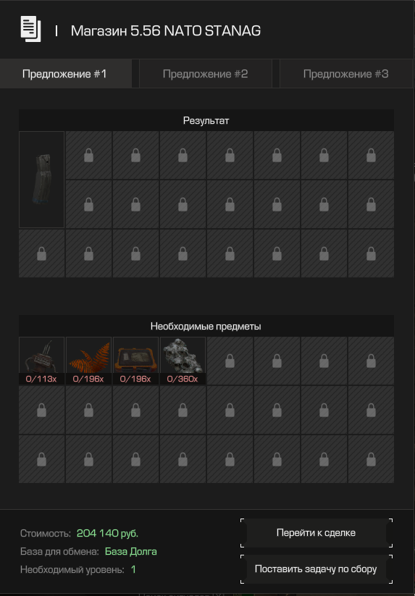Click the wired device item requiring 113
This screenshot has width=415, height=596.
pyautogui.click(x=42, y=355)
